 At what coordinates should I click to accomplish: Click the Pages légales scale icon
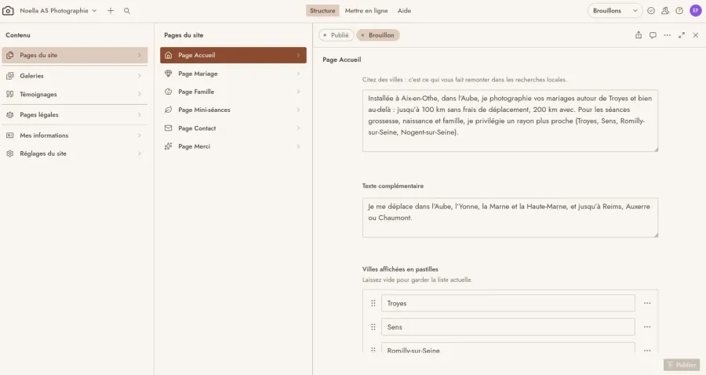[x=10, y=115]
